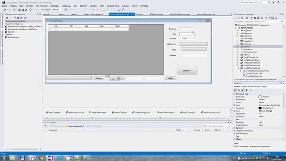Click the Undo toolbar icon
Screen dimensions: 286x161
tap(30, 10)
